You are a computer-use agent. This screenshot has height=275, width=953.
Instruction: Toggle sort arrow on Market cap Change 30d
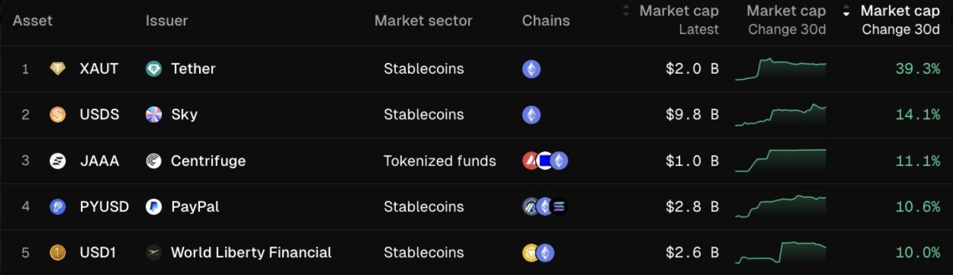point(846,11)
